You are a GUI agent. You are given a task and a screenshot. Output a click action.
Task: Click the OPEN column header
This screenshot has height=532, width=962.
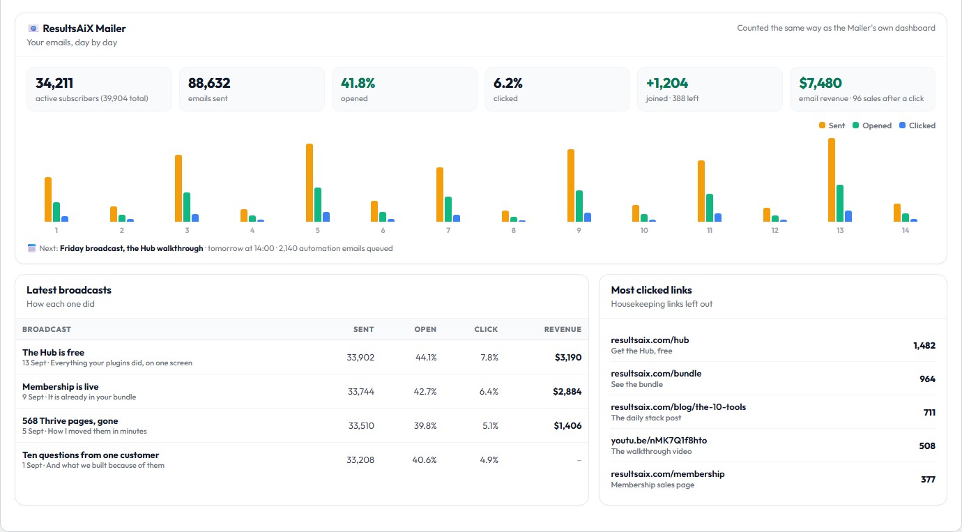click(425, 329)
